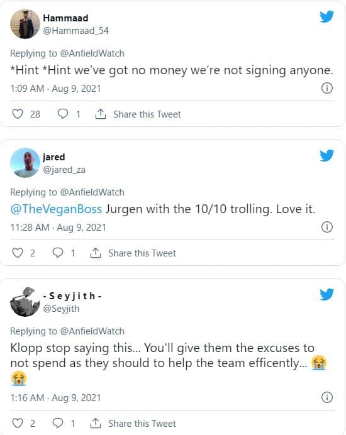Like Hammaad's tweet with the heart icon
This screenshot has height=435, width=346.
[18, 114]
